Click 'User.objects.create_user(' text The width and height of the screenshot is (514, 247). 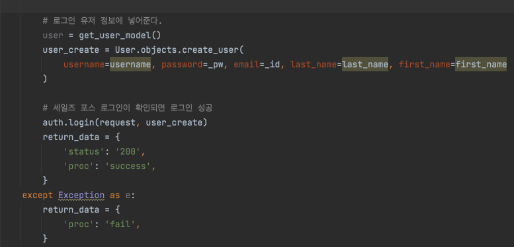(x=180, y=50)
